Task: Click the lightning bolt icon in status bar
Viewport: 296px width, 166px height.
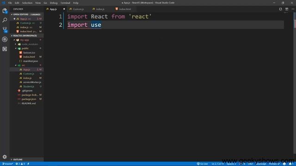Action: (x=28, y=164)
